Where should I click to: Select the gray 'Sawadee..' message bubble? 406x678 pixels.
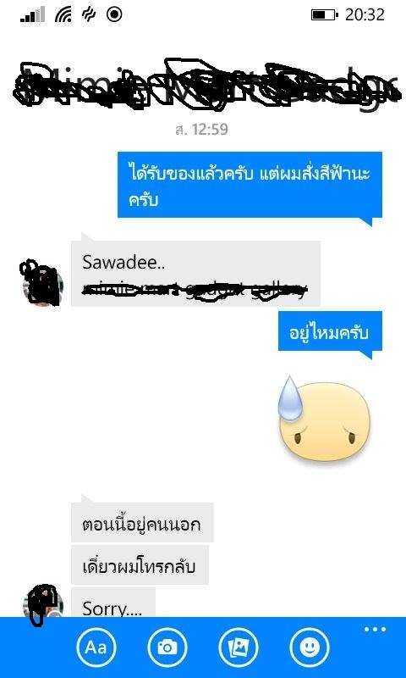tap(195, 274)
